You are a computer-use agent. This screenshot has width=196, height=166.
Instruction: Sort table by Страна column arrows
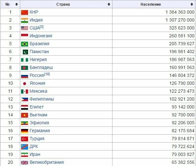tap(109, 4)
